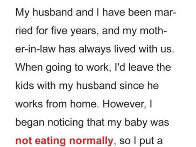Click the trailing text 'so I put a'
This screenshot has width=196, height=147.
141,141
